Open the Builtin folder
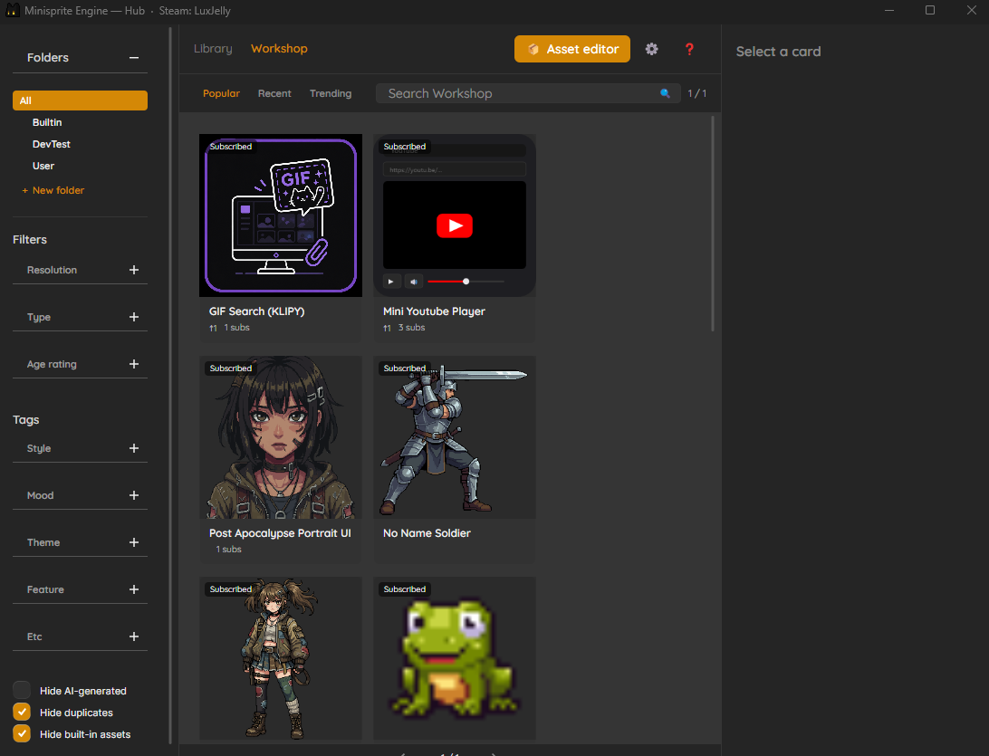989x756 pixels. click(47, 122)
